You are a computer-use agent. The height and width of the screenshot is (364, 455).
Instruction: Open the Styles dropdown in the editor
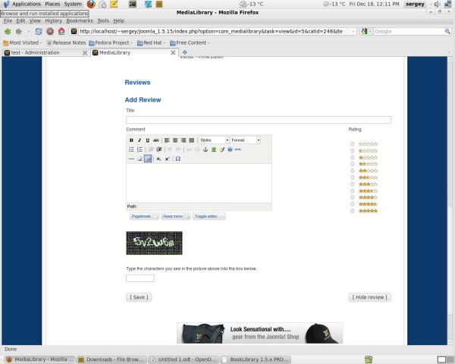[x=214, y=140]
